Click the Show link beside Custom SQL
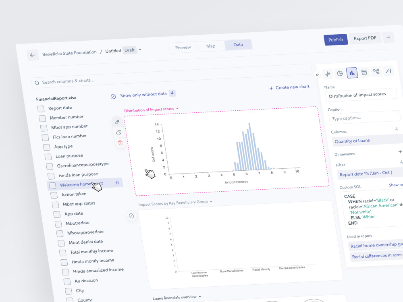 395,185
